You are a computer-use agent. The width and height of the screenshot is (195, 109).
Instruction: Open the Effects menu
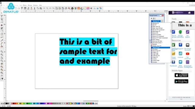pyautogui.click(x=25, y=5)
